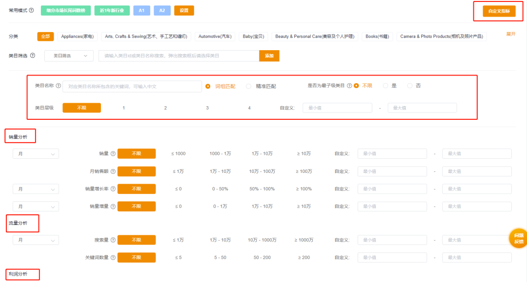Select 不限 for 月销售额 row
The height and width of the screenshot is (282, 527).
pos(137,171)
